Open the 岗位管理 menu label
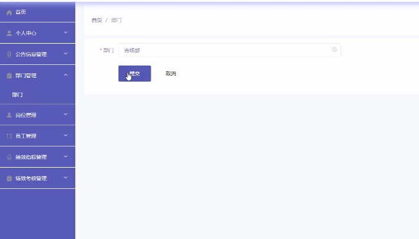 pyautogui.click(x=26, y=115)
